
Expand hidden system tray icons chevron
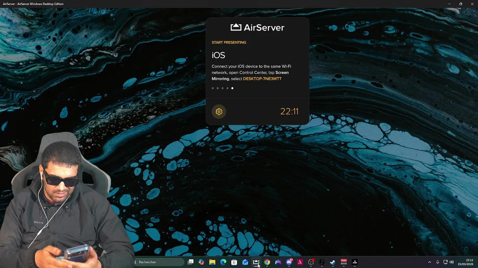(x=429, y=262)
